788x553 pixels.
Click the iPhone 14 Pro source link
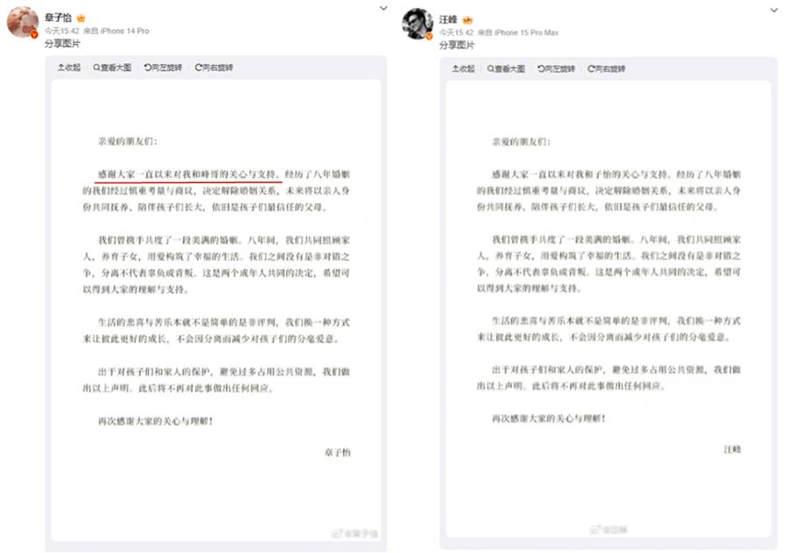126,31
